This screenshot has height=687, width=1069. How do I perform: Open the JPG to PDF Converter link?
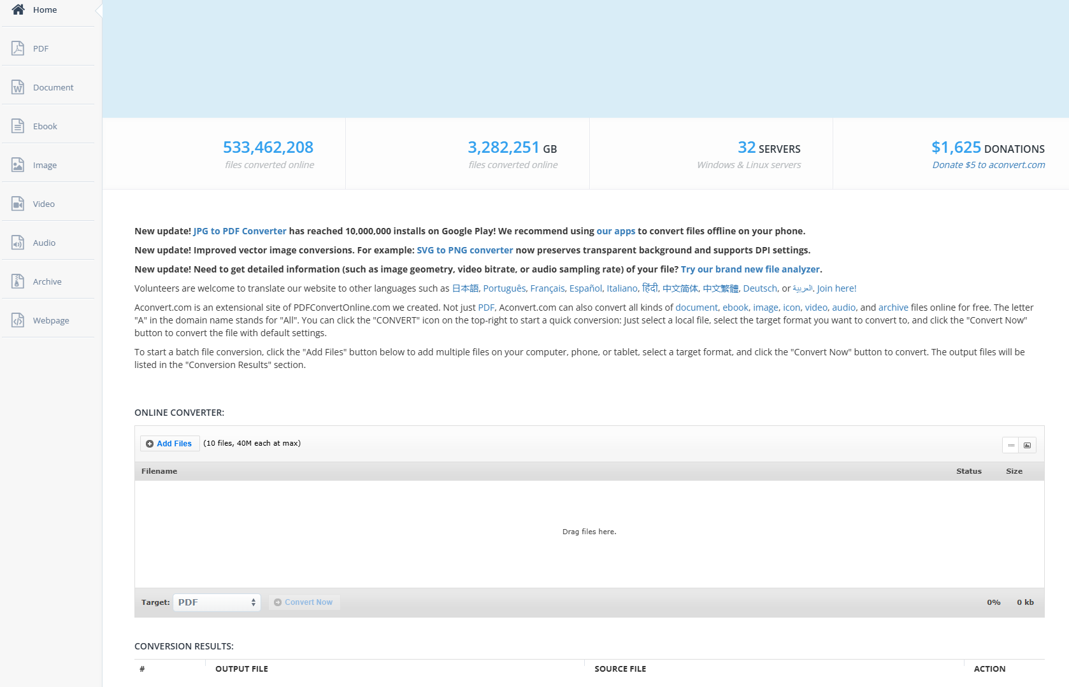(x=240, y=231)
